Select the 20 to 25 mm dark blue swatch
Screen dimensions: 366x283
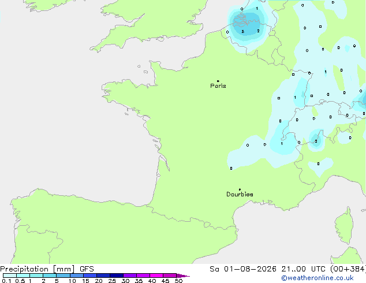pyautogui.click(x=103, y=275)
